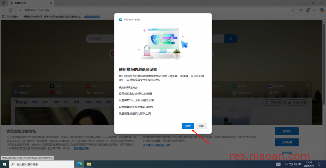326x168 pixels.
Task: Open the 京东 quick link
Action: pos(92,86)
